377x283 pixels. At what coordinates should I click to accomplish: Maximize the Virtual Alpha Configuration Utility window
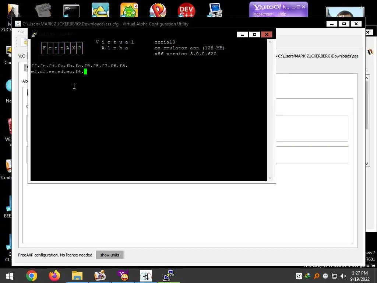point(344,24)
